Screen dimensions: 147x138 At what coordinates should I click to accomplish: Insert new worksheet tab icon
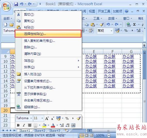point(67,131)
